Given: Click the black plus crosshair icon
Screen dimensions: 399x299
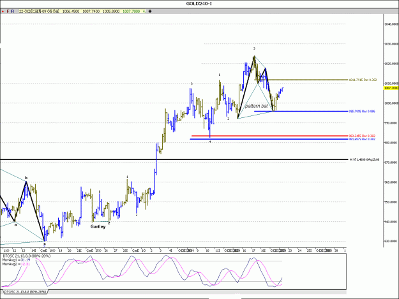Looking at the screenshot, I should (x=150, y=11).
